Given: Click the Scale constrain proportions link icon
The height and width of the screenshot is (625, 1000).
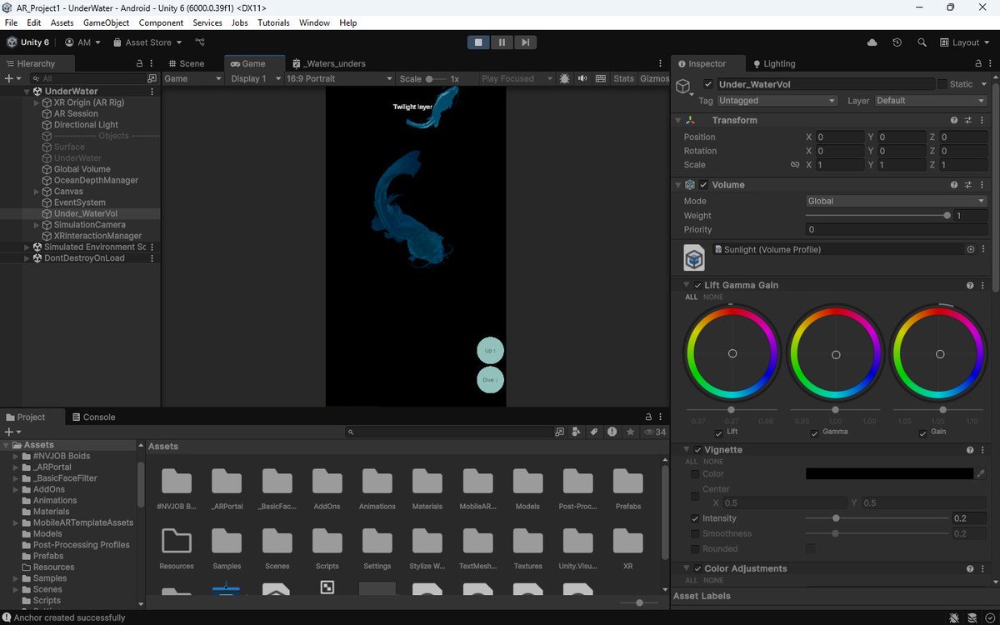Looking at the screenshot, I should point(795,165).
